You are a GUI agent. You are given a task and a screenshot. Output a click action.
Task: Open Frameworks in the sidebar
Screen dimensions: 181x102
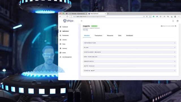(x=65, y=35)
